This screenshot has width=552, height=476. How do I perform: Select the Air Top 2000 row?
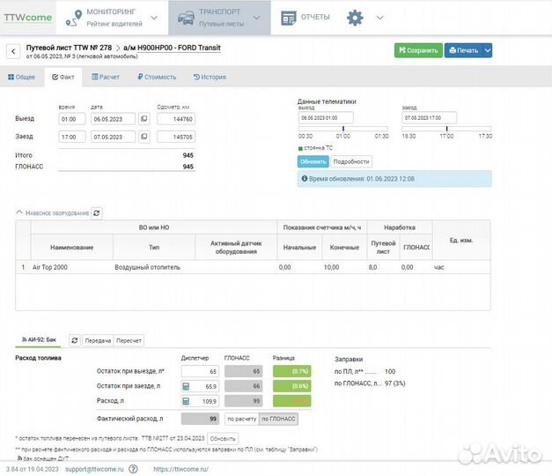[x=253, y=267]
